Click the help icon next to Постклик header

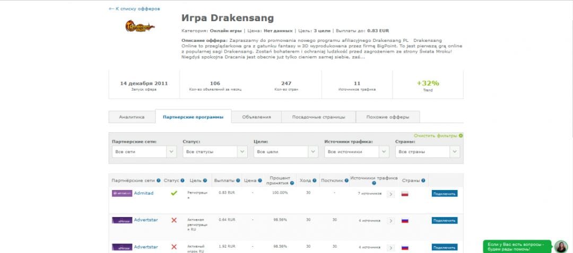tap(346, 180)
